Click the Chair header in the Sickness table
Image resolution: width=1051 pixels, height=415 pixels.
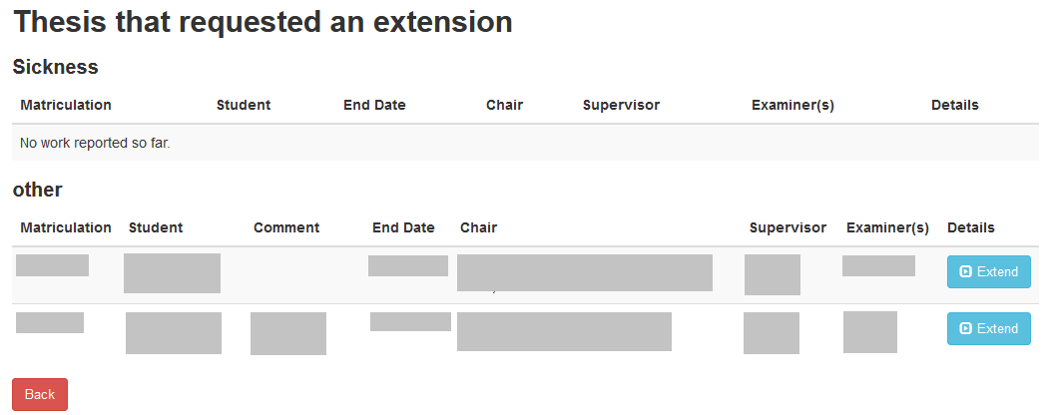(x=504, y=105)
